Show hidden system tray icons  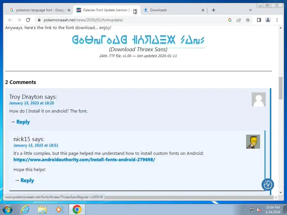click(x=245, y=210)
